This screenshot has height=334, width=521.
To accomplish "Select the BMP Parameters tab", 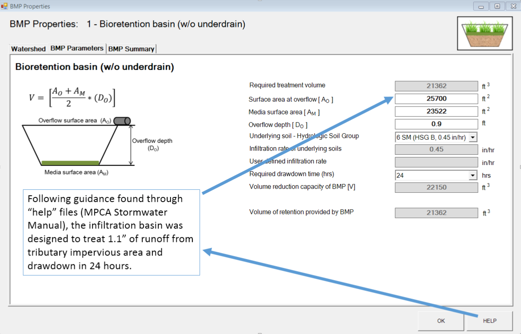I will click(x=77, y=48).
